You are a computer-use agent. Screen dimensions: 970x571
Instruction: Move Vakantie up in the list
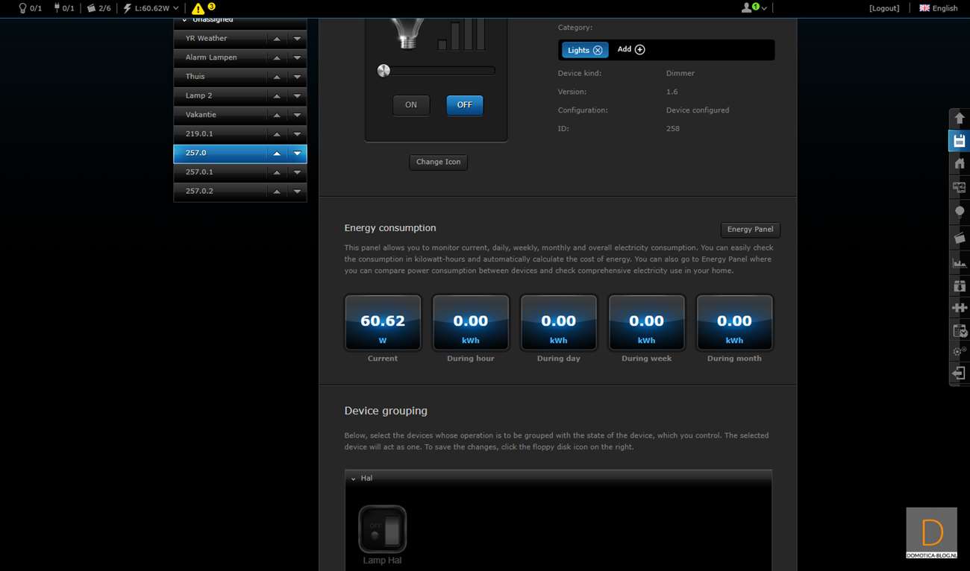coord(277,115)
